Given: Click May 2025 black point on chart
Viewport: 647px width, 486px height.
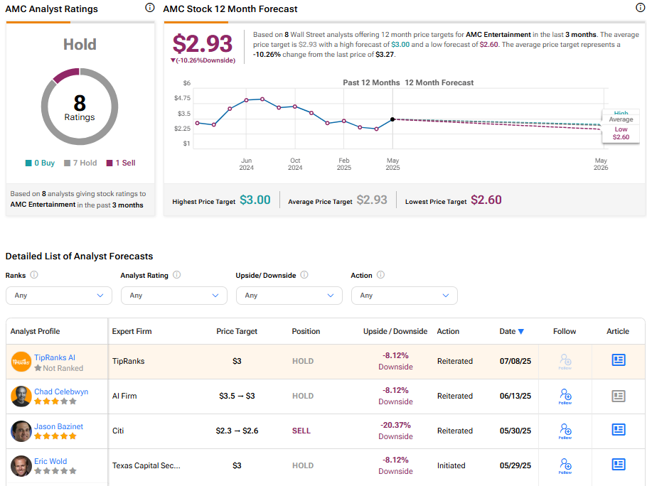Looking at the screenshot, I should [392, 119].
